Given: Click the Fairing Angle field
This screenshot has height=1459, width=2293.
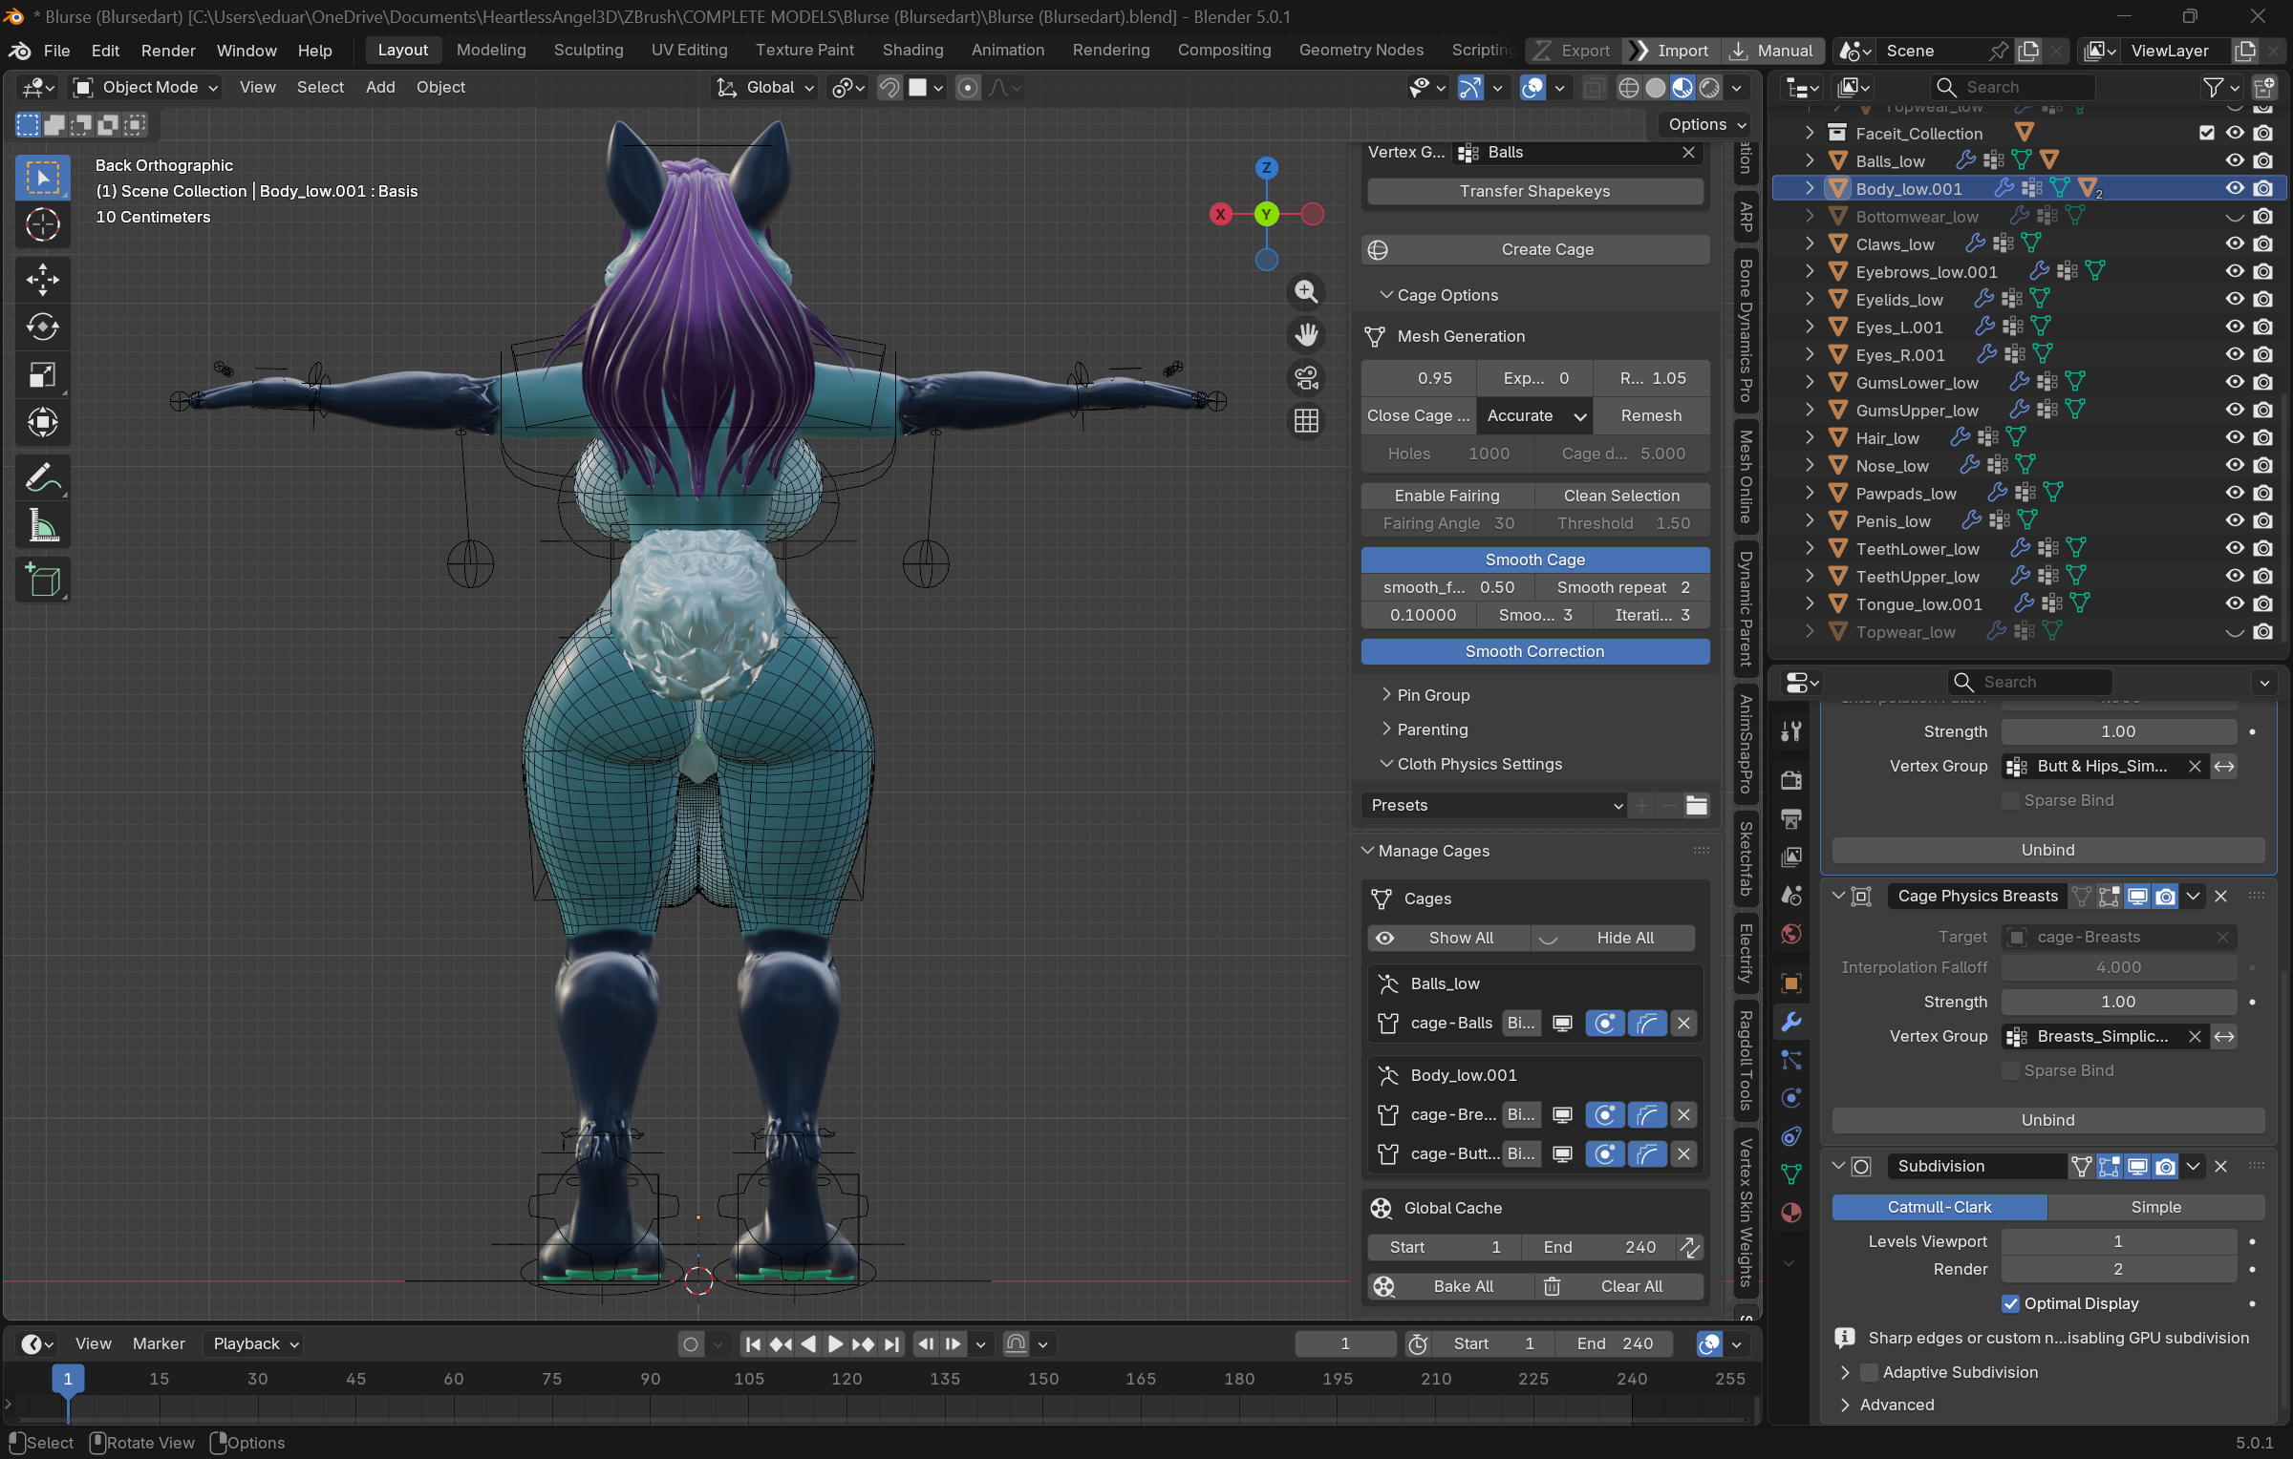Looking at the screenshot, I should click(1447, 524).
